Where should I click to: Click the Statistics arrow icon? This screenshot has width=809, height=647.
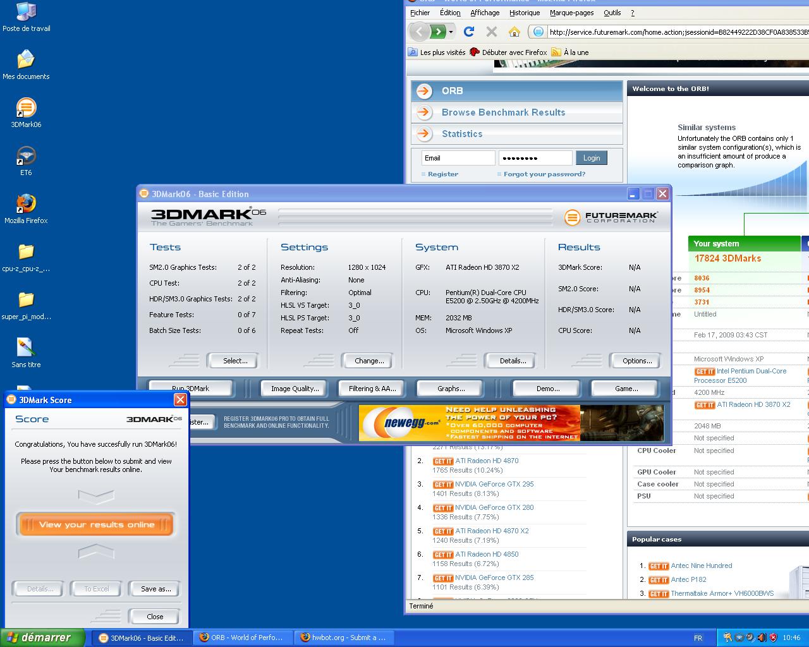pyautogui.click(x=424, y=134)
